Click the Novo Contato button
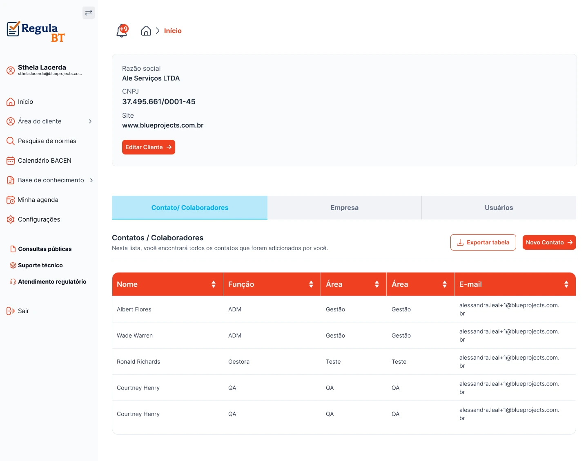This screenshot has width=588, height=461. point(549,242)
